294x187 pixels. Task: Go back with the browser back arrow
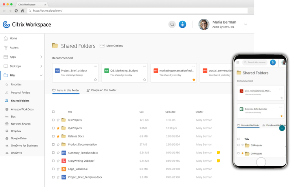[x=4, y=11]
